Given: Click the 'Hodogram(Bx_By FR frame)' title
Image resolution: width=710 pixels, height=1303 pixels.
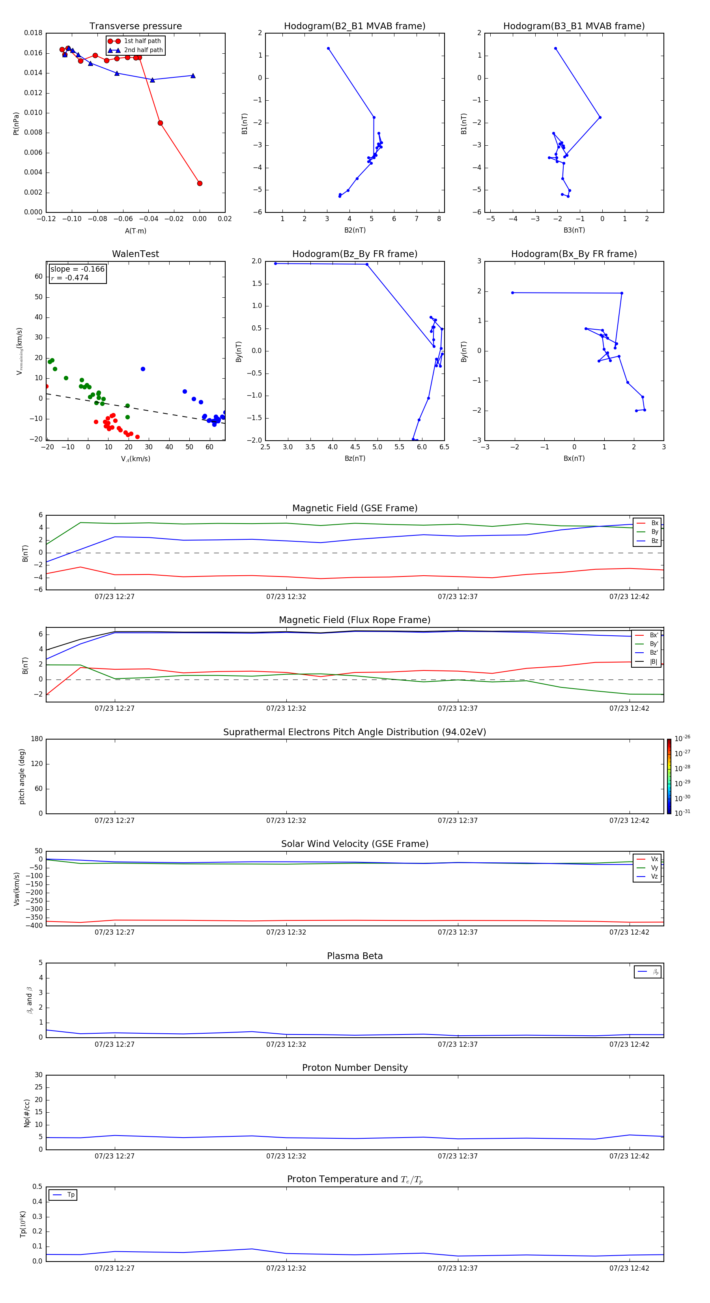Looking at the screenshot, I should 574,253.
